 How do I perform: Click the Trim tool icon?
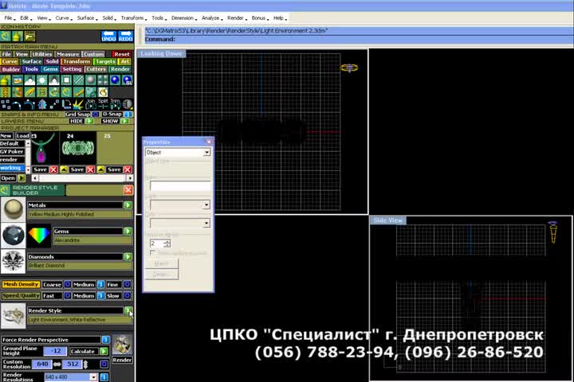click(115, 104)
